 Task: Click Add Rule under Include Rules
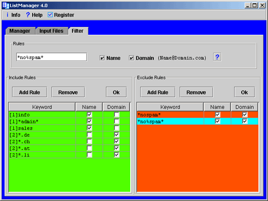29,92
